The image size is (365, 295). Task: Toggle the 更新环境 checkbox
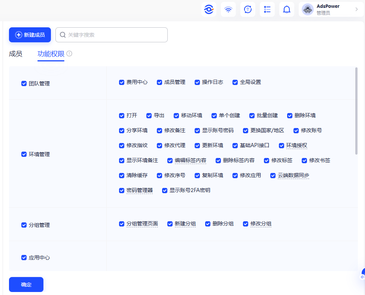coord(197,146)
